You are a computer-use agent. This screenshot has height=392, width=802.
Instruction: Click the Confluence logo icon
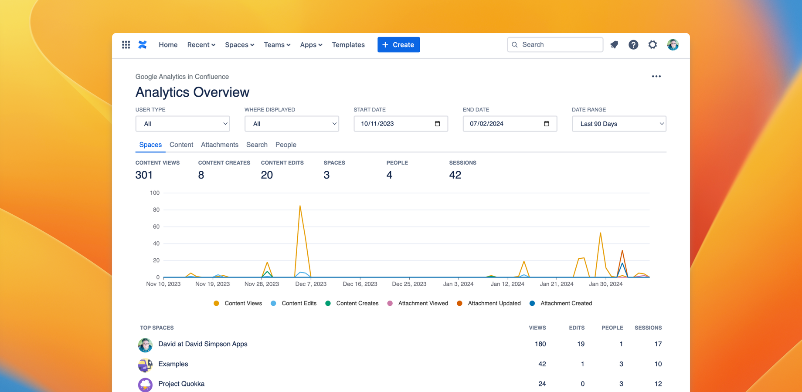143,44
